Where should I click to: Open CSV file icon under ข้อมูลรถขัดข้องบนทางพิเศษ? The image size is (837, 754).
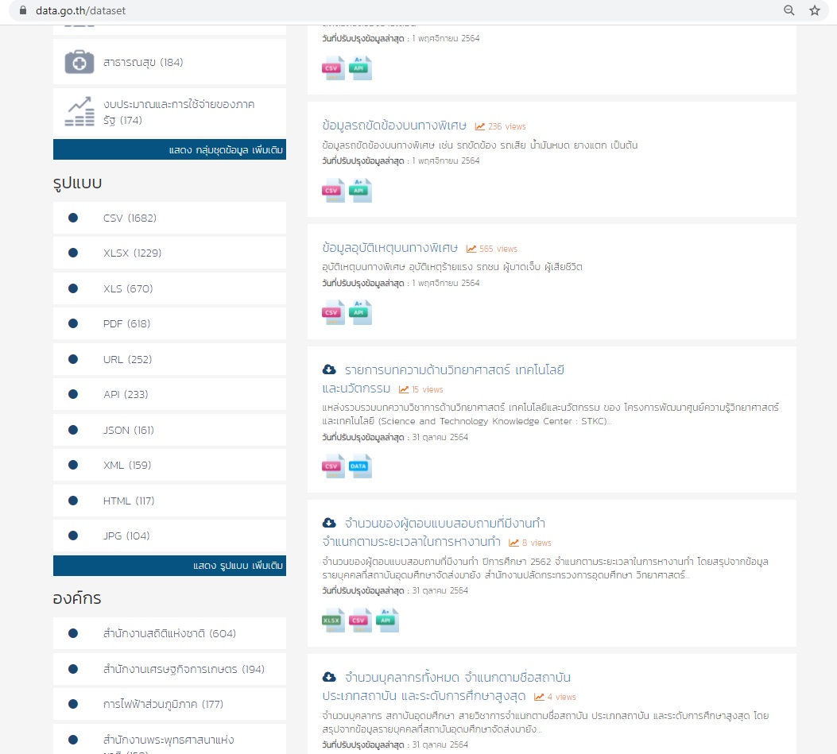pyautogui.click(x=332, y=191)
